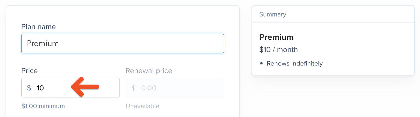
Task: Click the dollar sign in Price field
Action: [29, 88]
